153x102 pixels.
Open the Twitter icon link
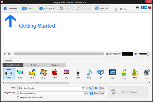click(x=146, y=7)
